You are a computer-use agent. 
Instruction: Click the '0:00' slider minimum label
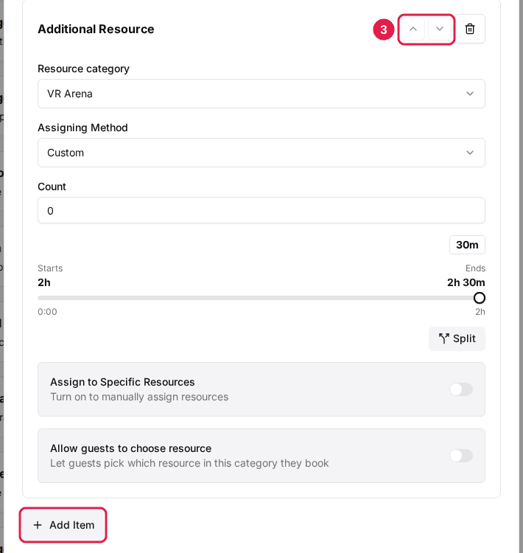point(47,312)
